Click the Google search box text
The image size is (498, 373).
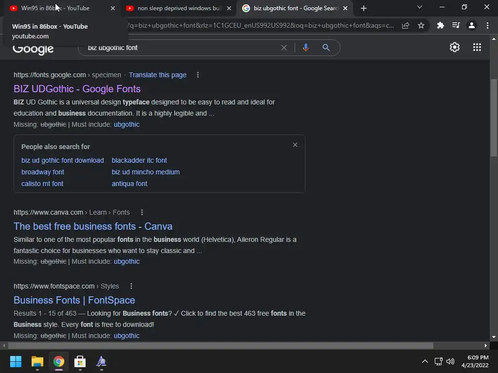click(x=112, y=48)
